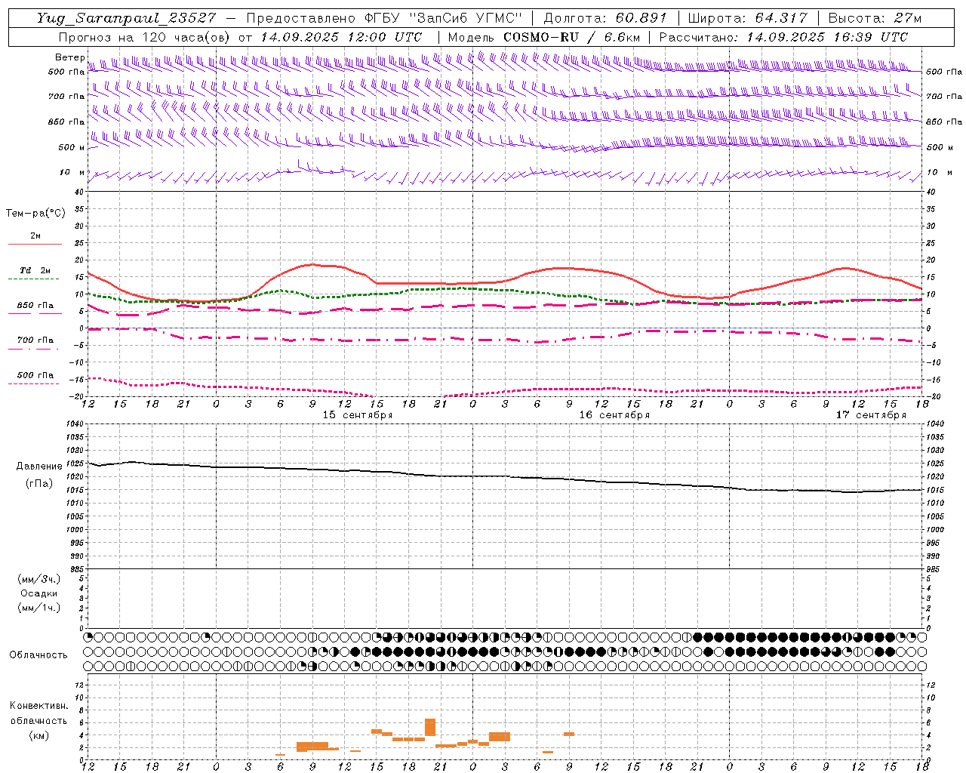The image size is (966, 773).
Task: Click the 850 гПа temperature legend entry
Action: pyautogui.click(x=35, y=306)
